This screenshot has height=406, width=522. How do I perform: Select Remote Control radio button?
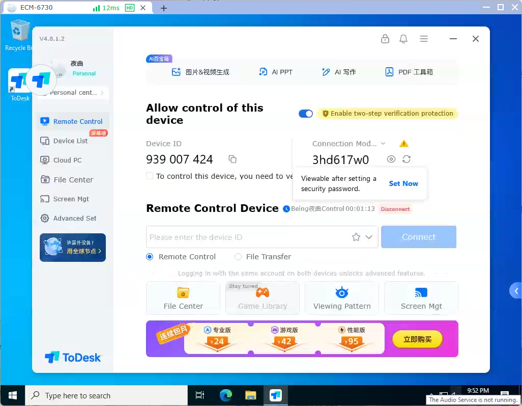click(x=150, y=257)
